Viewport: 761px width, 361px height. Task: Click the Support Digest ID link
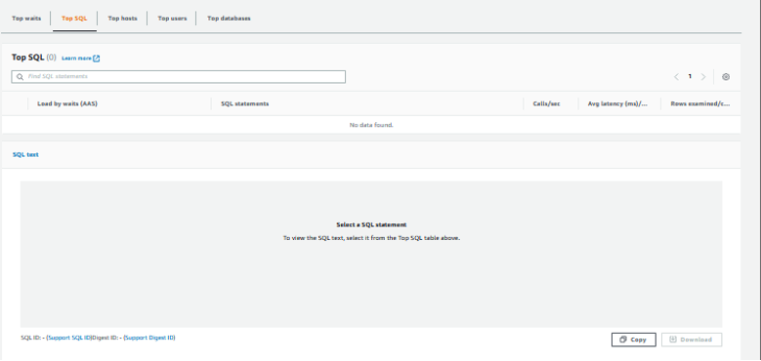pos(149,338)
